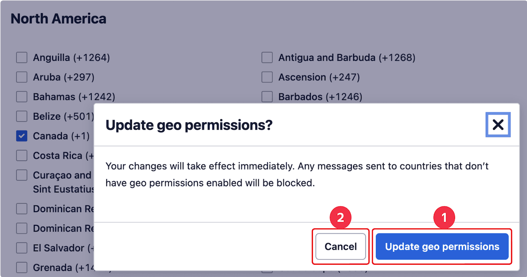
Task: Enable geo permissions for Aruba (+297)
Action: pos(22,77)
